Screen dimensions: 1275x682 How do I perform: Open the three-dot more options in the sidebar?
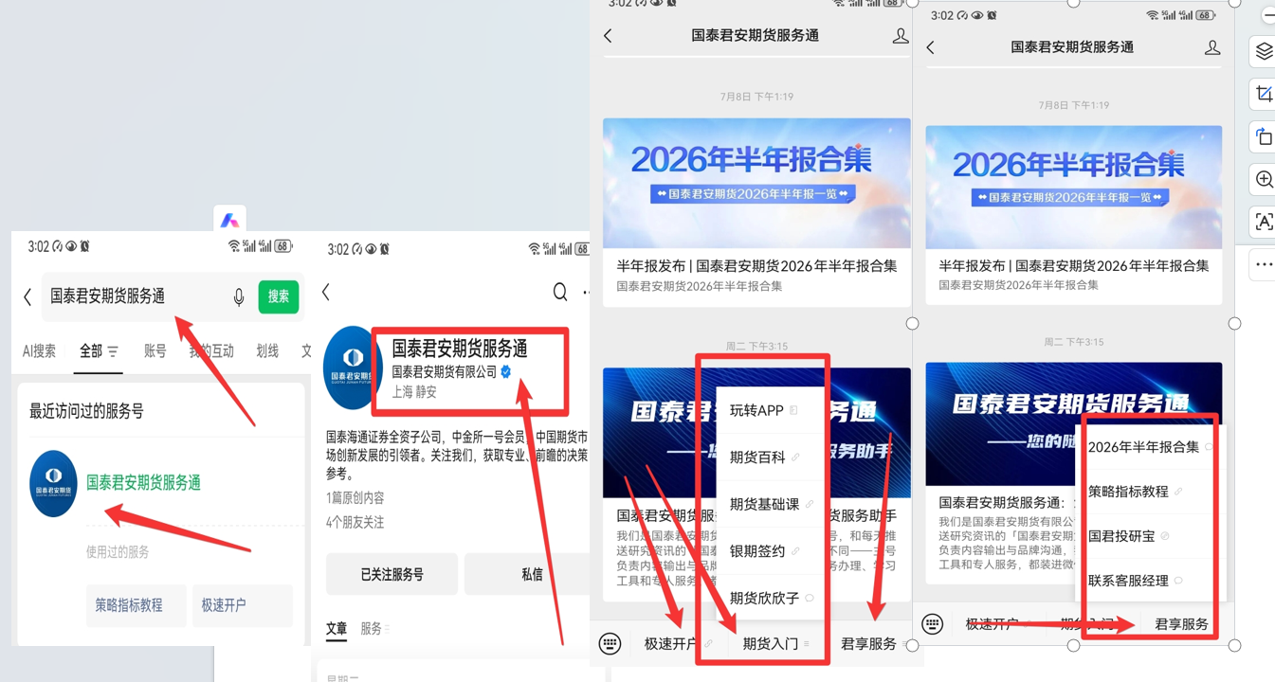click(x=1264, y=264)
